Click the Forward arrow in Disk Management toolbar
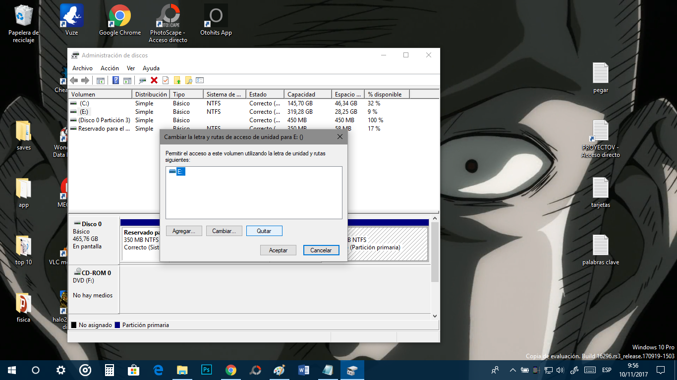Screen dimensions: 677x380 (x=85, y=80)
